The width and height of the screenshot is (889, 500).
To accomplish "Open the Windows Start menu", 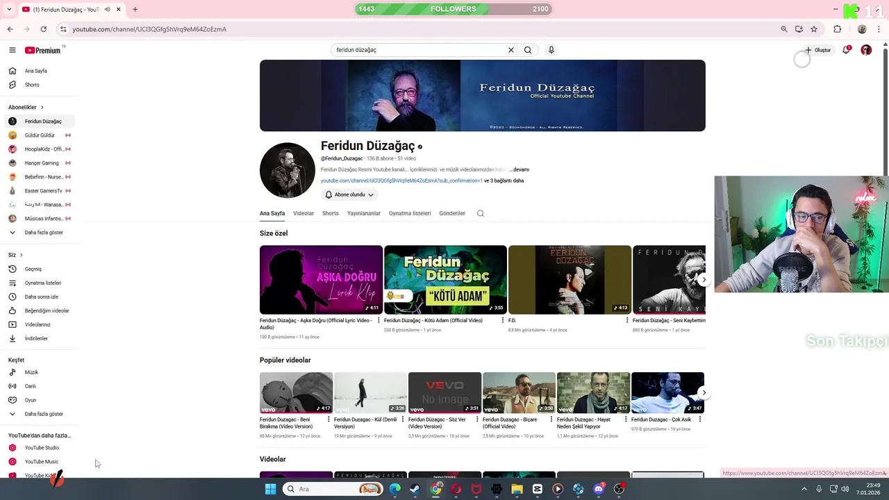I will click(270, 489).
